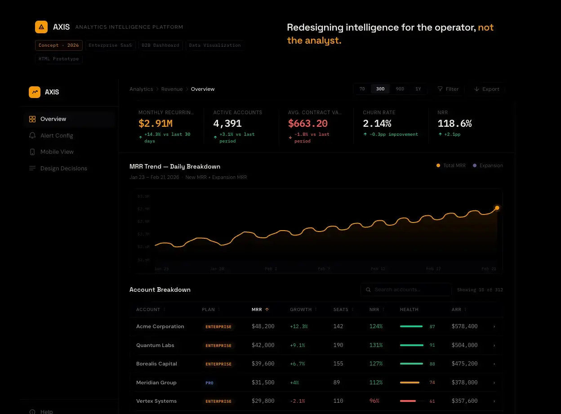Expand the Vertex Systems row chevron
The image size is (561, 414).
tap(494, 401)
